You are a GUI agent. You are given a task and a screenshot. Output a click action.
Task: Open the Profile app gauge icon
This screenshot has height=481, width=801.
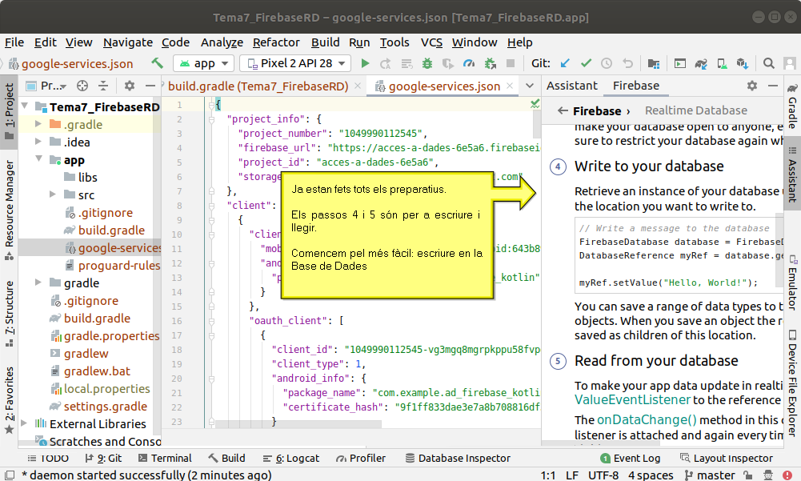click(x=468, y=63)
